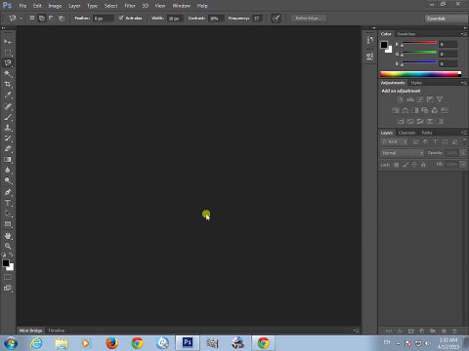The image size is (469, 351).
Task: Click the Quick Mask mode icon
Action: [8, 277]
